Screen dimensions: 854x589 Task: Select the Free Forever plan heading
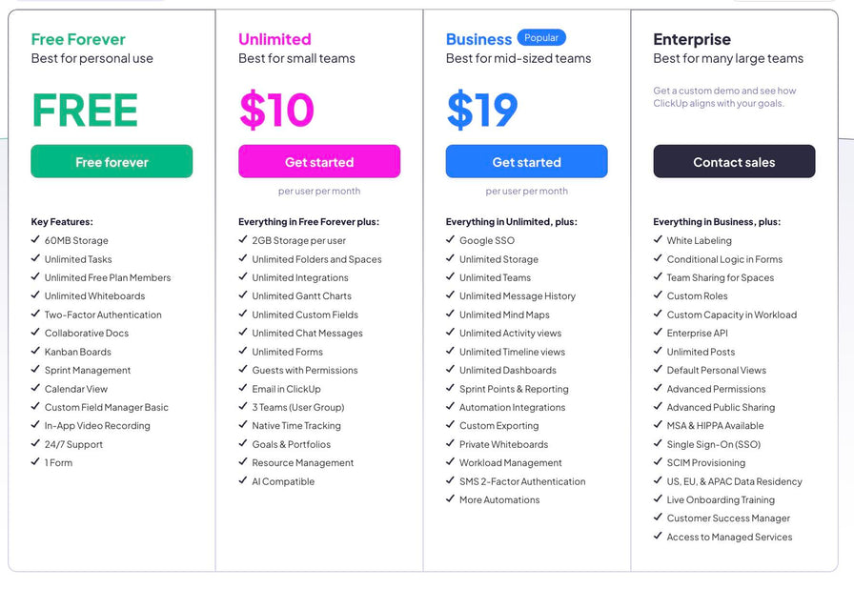(78, 39)
